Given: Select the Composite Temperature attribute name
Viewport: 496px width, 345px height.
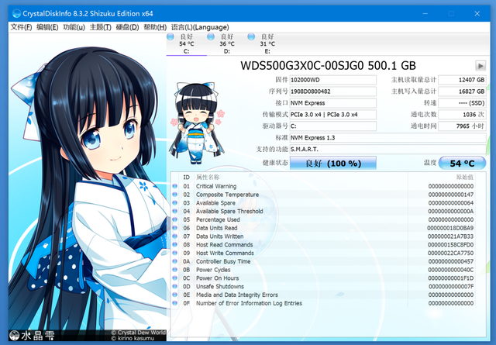Looking at the screenshot, I should [x=227, y=195].
